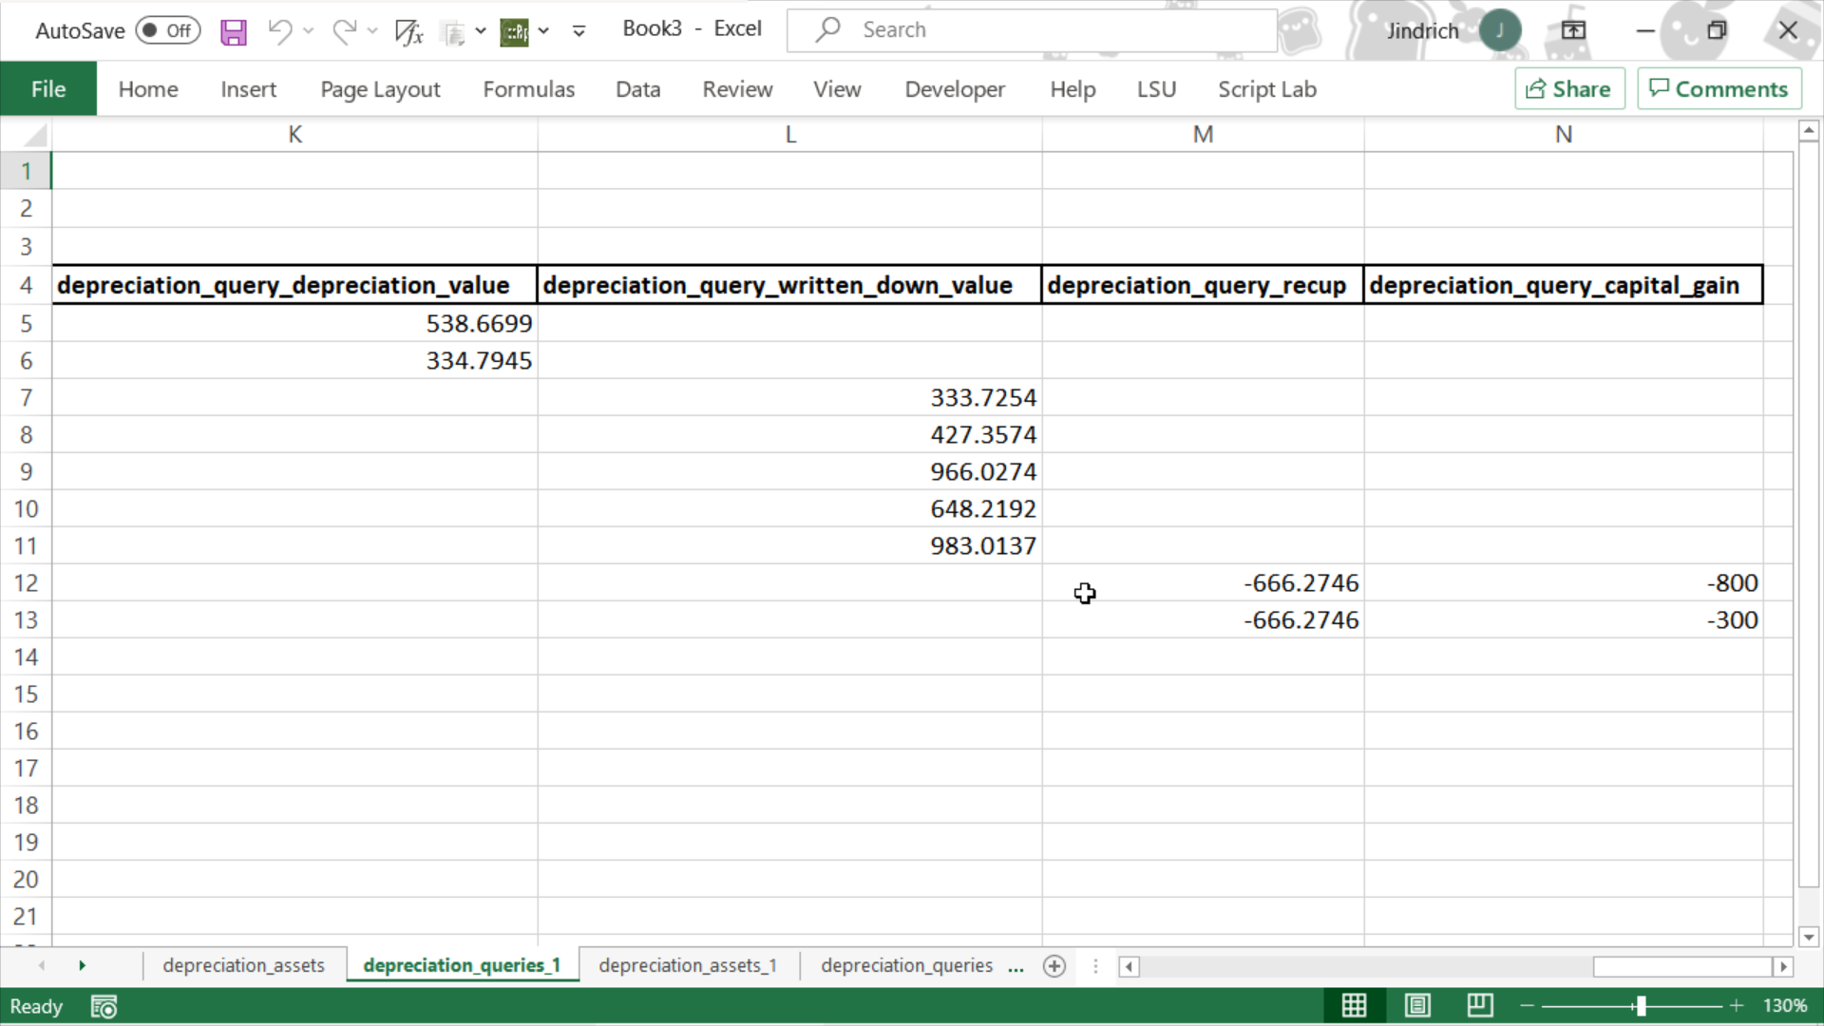Expand dropdown next to green macro icon
The height and width of the screenshot is (1026, 1824).
[x=543, y=31]
